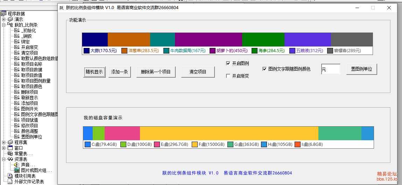Click the method icon beside 取项目颜色

[17, 87]
